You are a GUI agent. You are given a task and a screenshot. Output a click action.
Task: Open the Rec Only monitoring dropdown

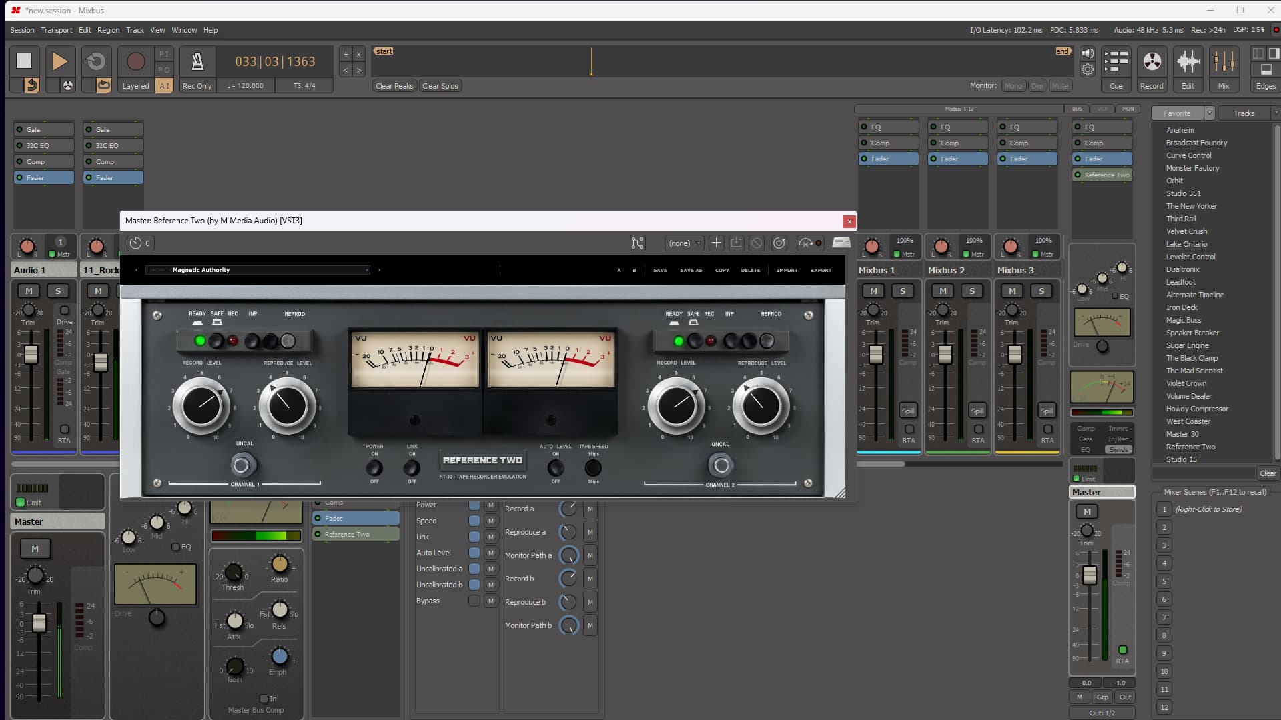click(x=197, y=86)
